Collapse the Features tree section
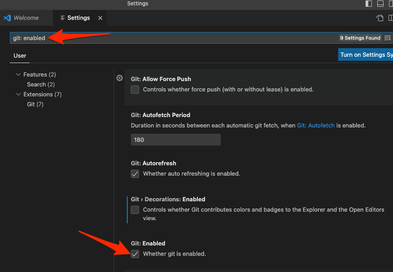 click(18, 75)
